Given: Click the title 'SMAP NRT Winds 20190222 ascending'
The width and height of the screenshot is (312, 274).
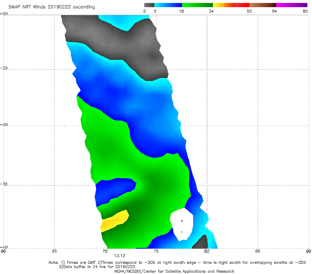Looking at the screenshot, I should [x=51, y=7].
